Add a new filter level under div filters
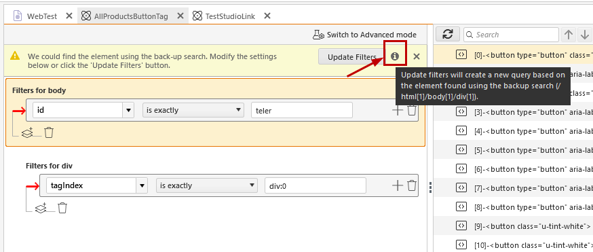This screenshot has width=593, height=252. [41, 208]
